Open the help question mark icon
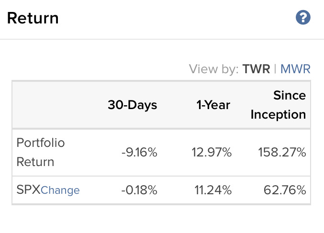The height and width of the screenshot is (233, 324). [x=303, y=17]
